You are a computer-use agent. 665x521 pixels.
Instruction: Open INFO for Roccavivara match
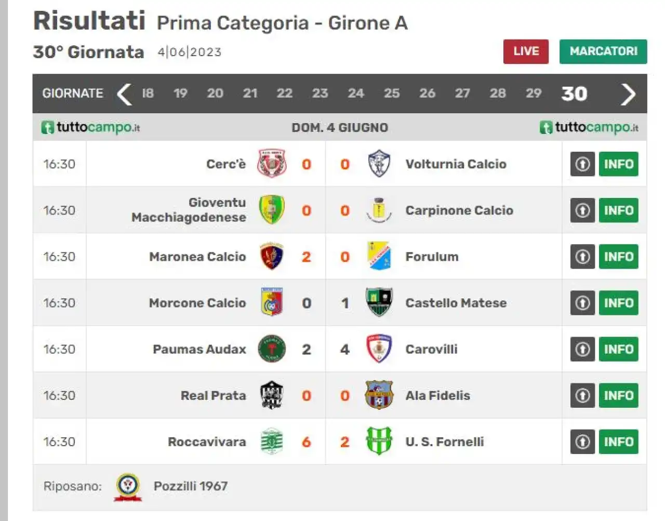pyautogui.click(x=618, y=442)
